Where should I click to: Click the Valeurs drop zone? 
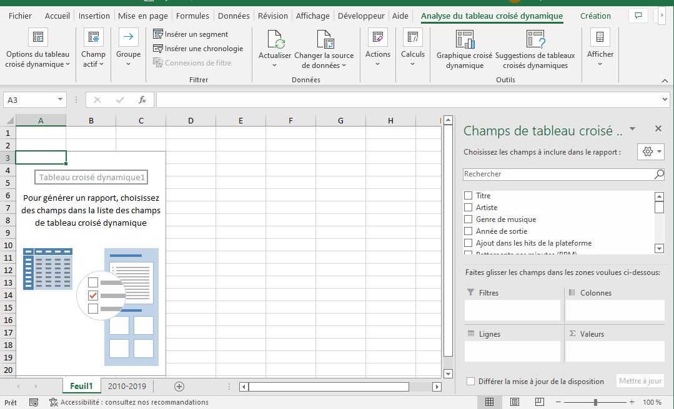[x=615, y=351]
